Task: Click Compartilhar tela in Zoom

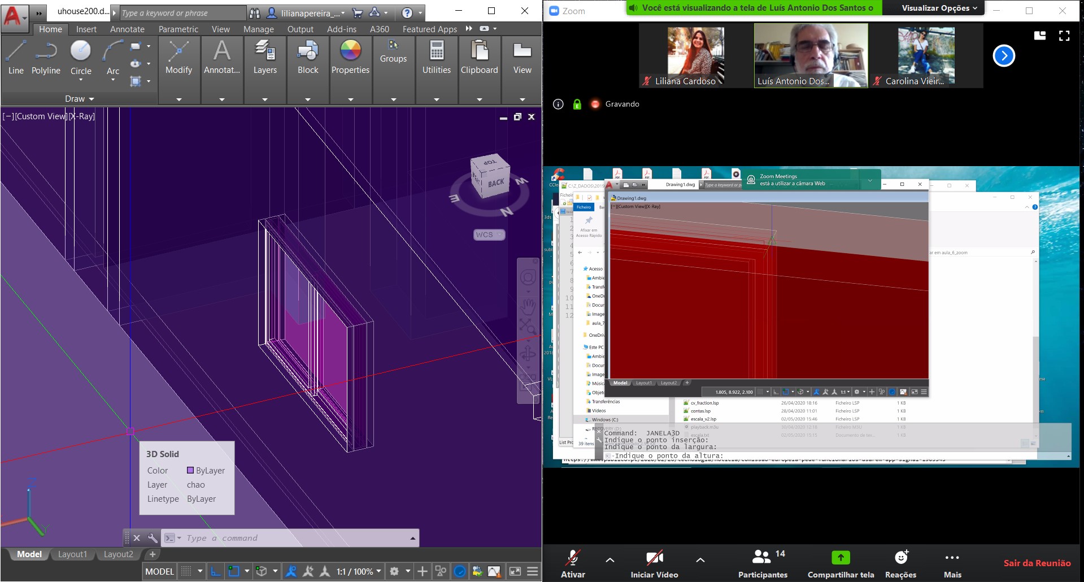Action: point(841,563)
